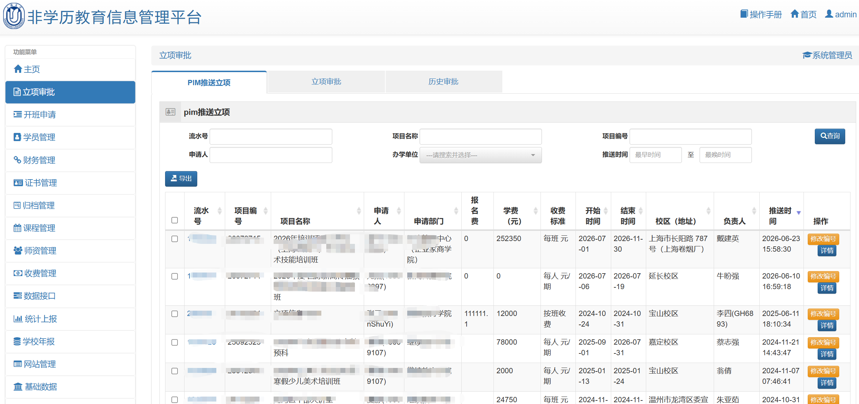Open 数据接口 menu entry
Viewport: 859px width, 404px height.
tap(70, 296)
